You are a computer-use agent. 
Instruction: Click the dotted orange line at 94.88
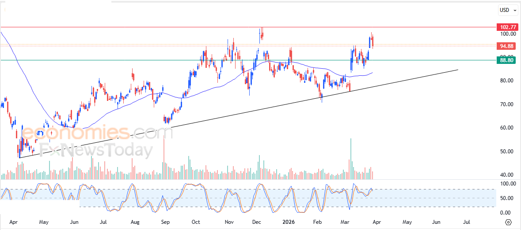pyautogui.click(x=247, y=45)
